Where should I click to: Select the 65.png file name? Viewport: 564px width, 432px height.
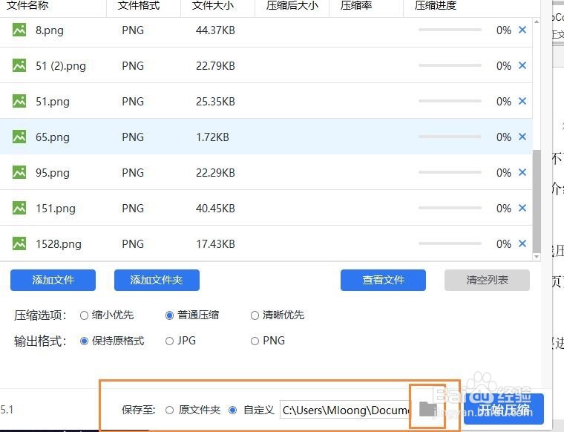click(x=53, y=137)
